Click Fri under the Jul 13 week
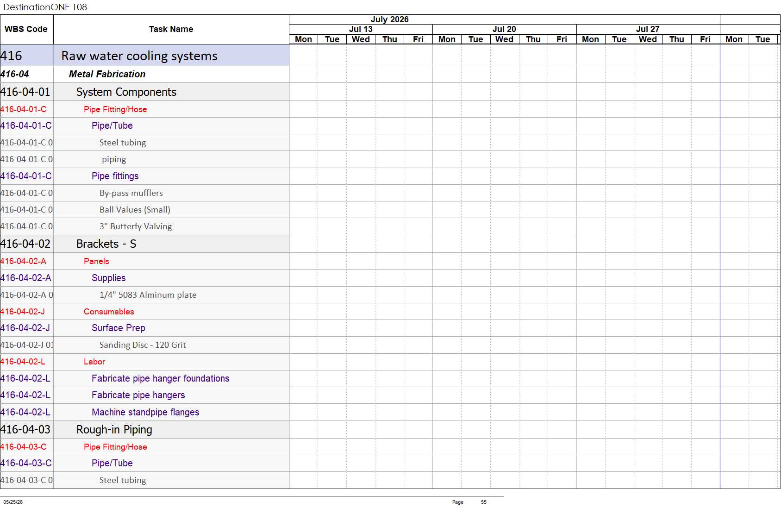 coord(418,39)
